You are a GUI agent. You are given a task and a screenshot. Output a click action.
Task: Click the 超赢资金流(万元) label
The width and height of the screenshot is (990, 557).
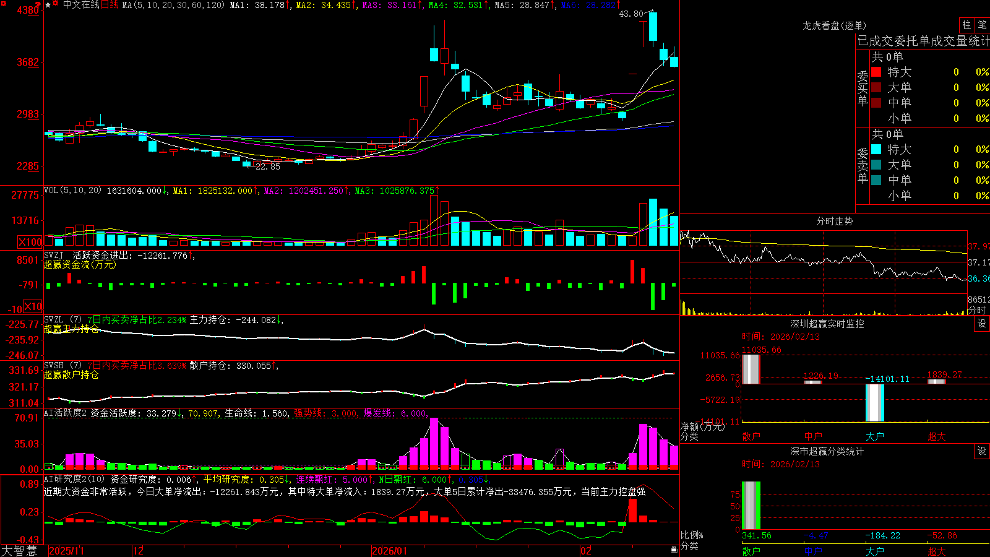point(80,265)
